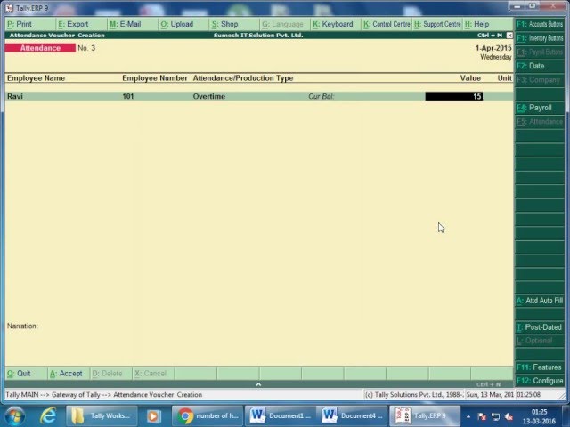This screenshot has height=427, width=570.
Task: Select the employee name Ravi
Action: pos(15,96)
